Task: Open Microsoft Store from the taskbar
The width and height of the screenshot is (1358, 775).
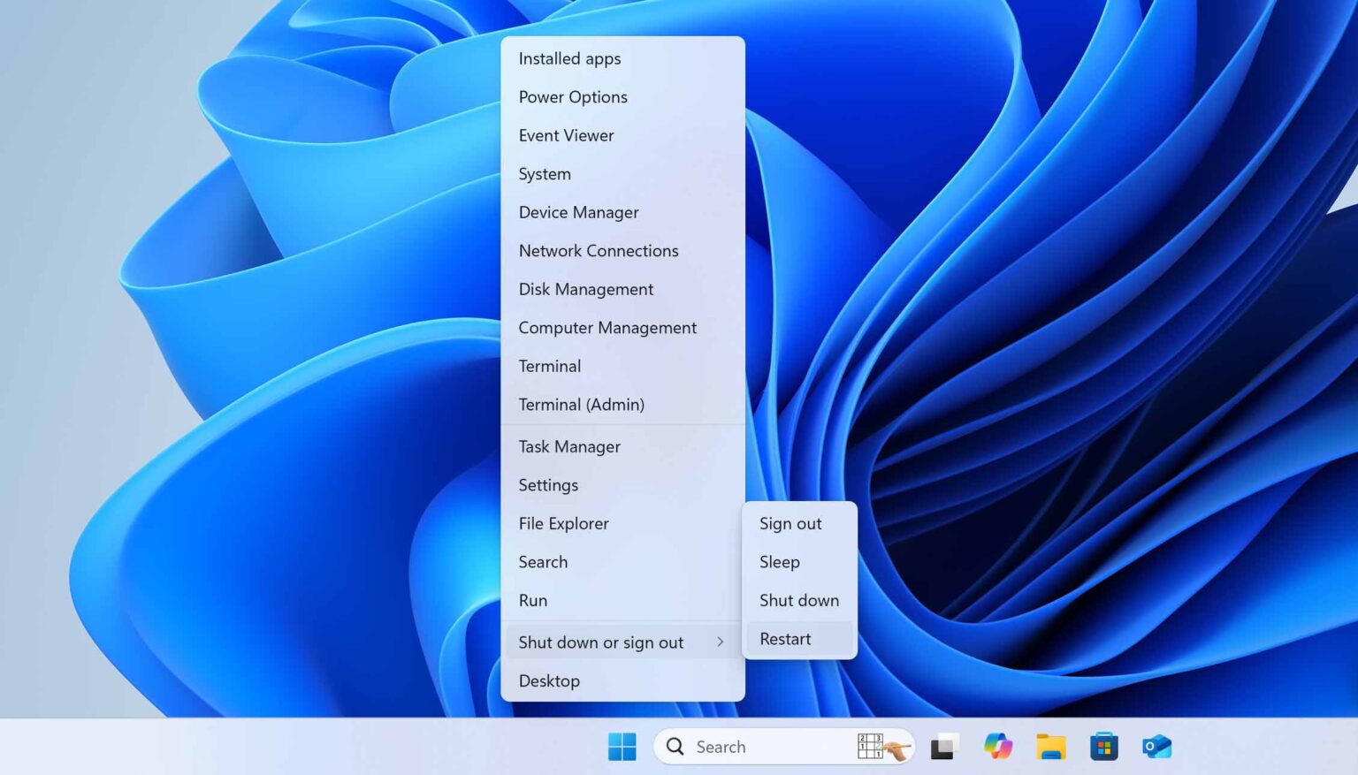Action: pos(1103,747)
